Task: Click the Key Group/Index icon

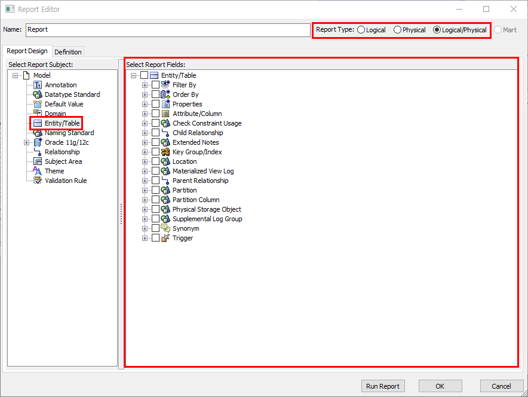Action: 165,152
